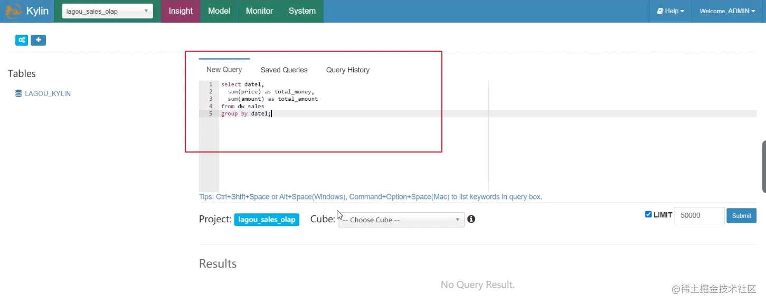Click the Kylin logo icon

click(13, 11)
